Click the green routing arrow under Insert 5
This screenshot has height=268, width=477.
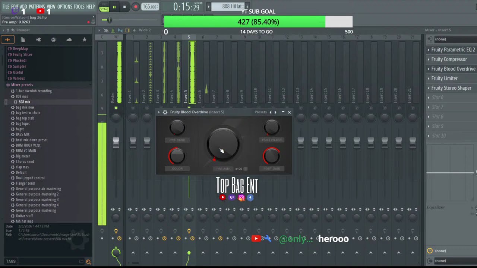tap(189, 253)
